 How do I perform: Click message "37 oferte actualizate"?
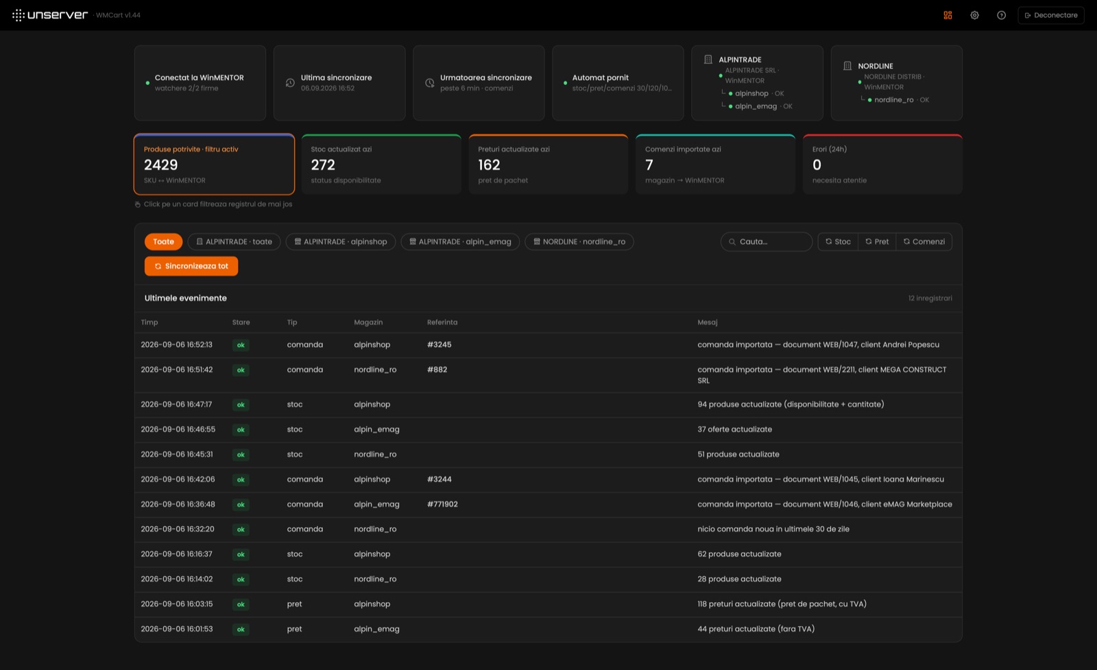[x=734, y=429]
